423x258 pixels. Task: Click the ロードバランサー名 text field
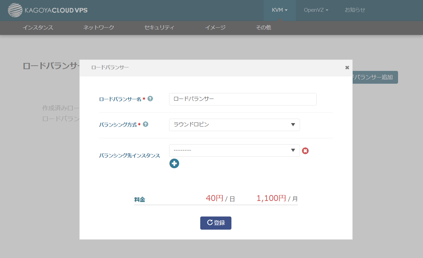click(x=243, y=99)
